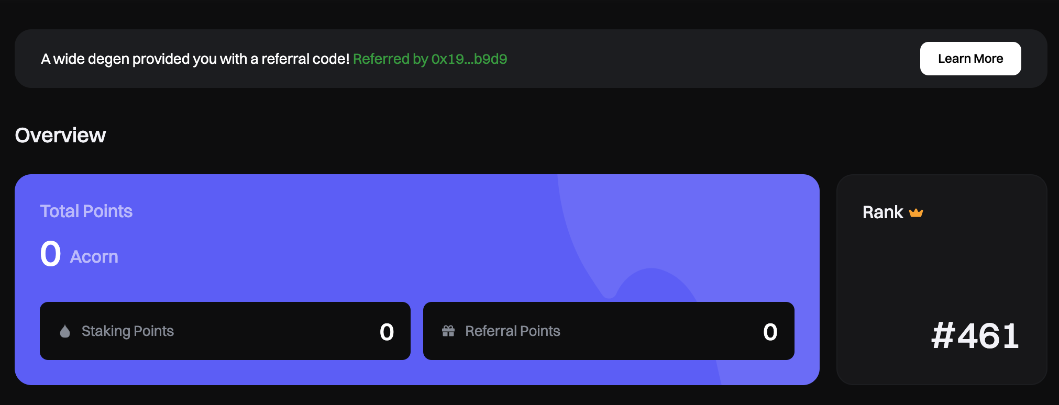
Task: Click the Referral Points value 0
Action: 770,332
